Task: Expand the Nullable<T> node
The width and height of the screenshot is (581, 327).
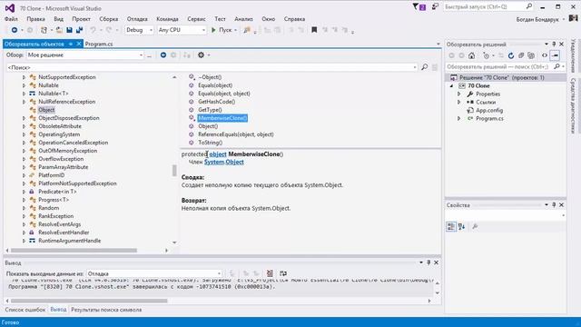Action: click(24, 94)
